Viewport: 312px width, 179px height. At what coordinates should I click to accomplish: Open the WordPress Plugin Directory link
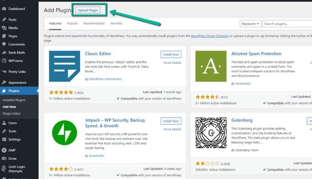click(210, 36)
